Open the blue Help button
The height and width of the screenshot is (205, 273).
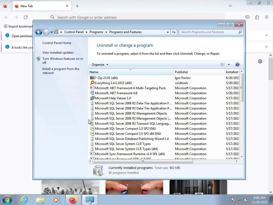pos(237,65)
